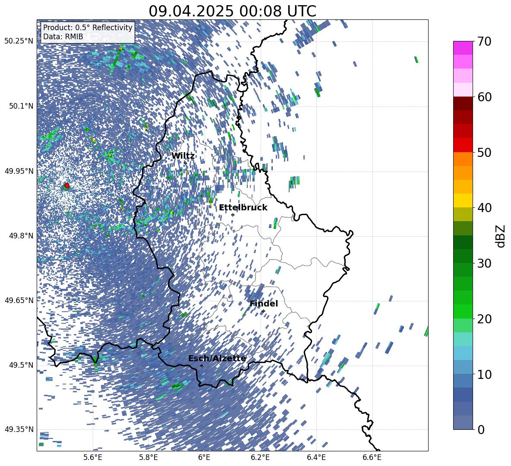Click the 0 tick on colorbar
The image size is (511, 466).
(x=481, y=430)
